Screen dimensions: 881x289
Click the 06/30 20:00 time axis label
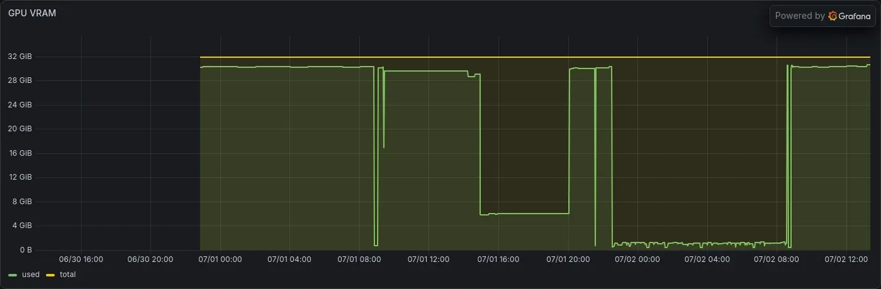coord(150,259)
